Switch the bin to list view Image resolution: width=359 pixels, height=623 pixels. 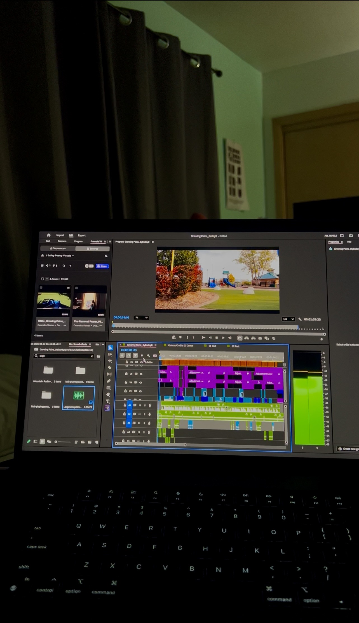click(35, 441)
